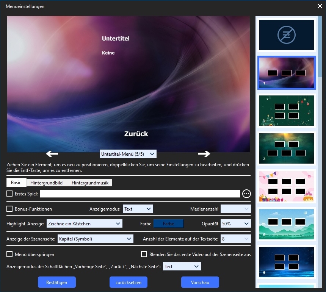Pick the highlight Farbe color swatch

169,224
